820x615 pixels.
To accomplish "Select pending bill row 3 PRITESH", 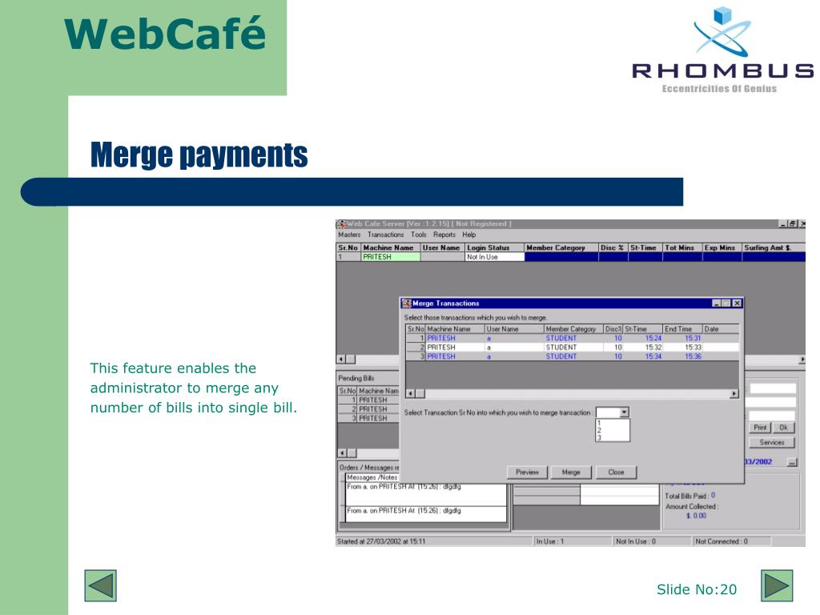I will click(x=368, y=418).
